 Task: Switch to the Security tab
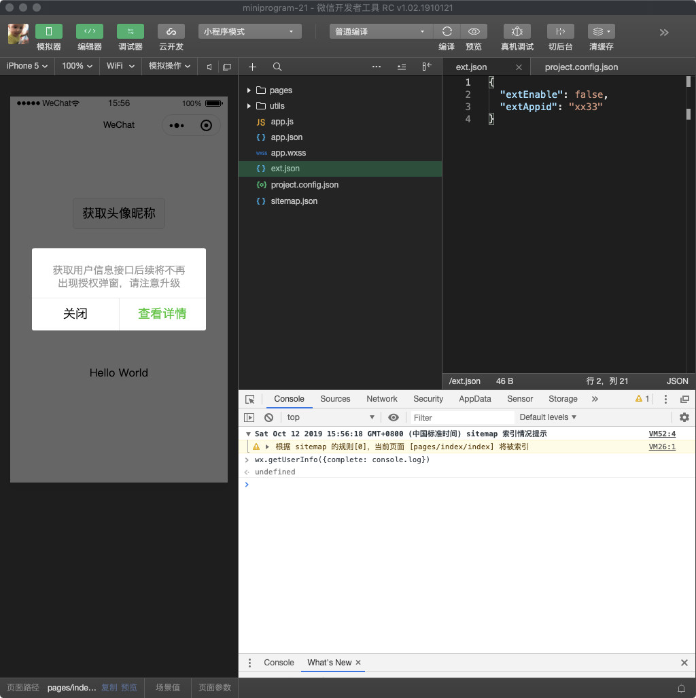(428, 399)
